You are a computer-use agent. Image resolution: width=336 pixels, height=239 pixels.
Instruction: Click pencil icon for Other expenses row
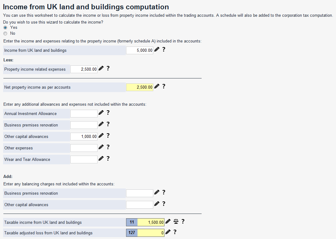pos(101,147)
